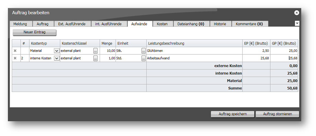Screen dimensions: 316x136
Task: Edit the Glühbirnen description field
Action: (195, 51)
